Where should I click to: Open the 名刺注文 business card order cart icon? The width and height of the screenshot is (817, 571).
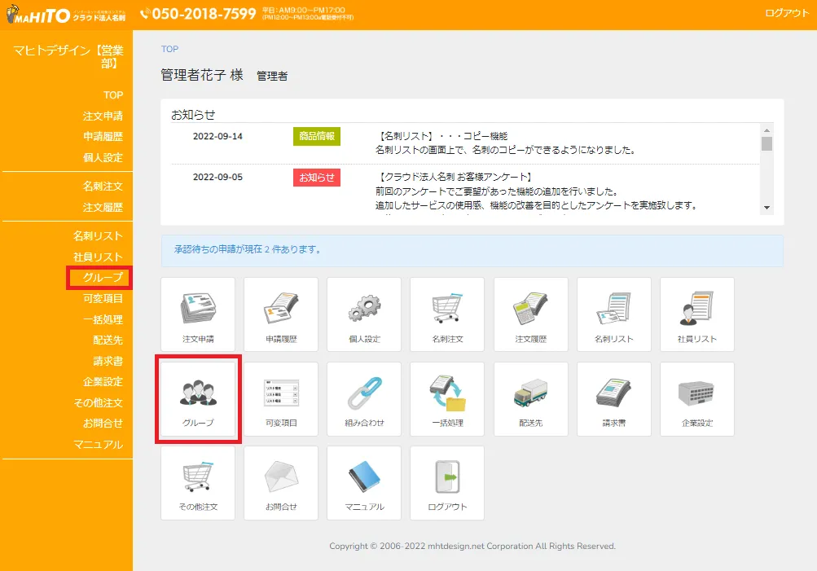(446, 314)
